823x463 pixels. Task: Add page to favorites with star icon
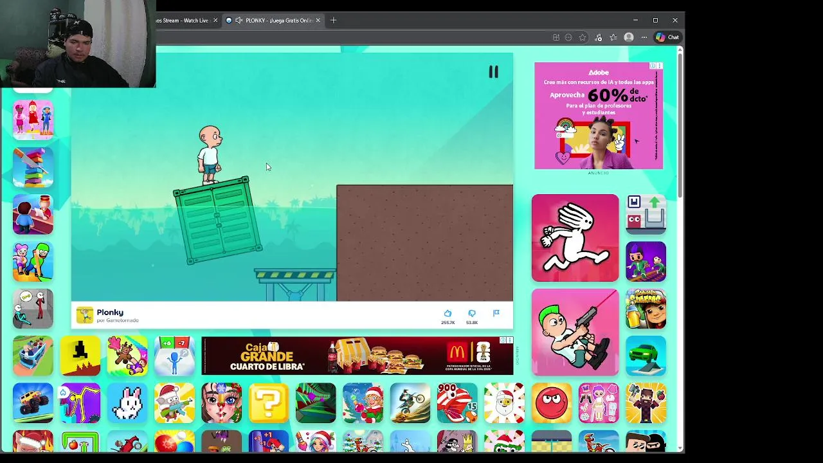coord(583,37)
